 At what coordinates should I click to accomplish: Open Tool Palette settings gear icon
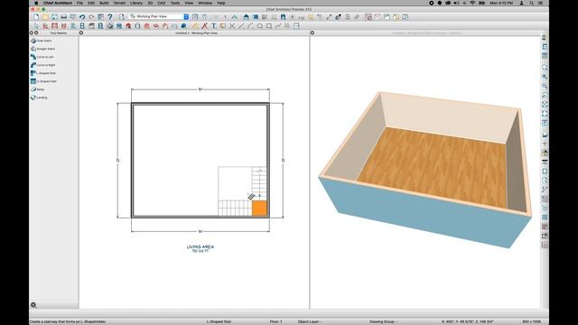pos(33,305)
